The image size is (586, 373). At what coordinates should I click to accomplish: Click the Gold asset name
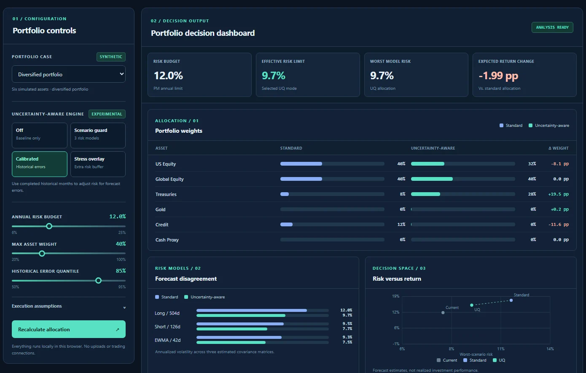coord(161,209)
